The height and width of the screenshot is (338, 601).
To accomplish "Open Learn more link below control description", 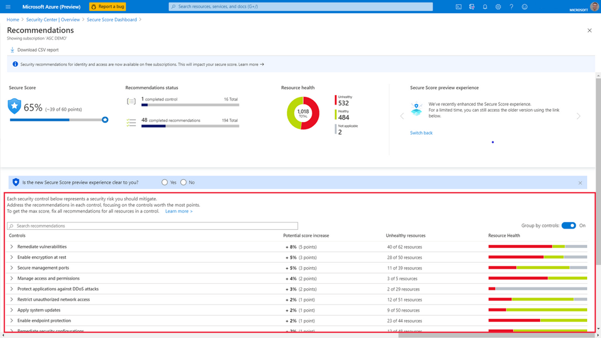I will pyautogui.click(x=179, y=211).
